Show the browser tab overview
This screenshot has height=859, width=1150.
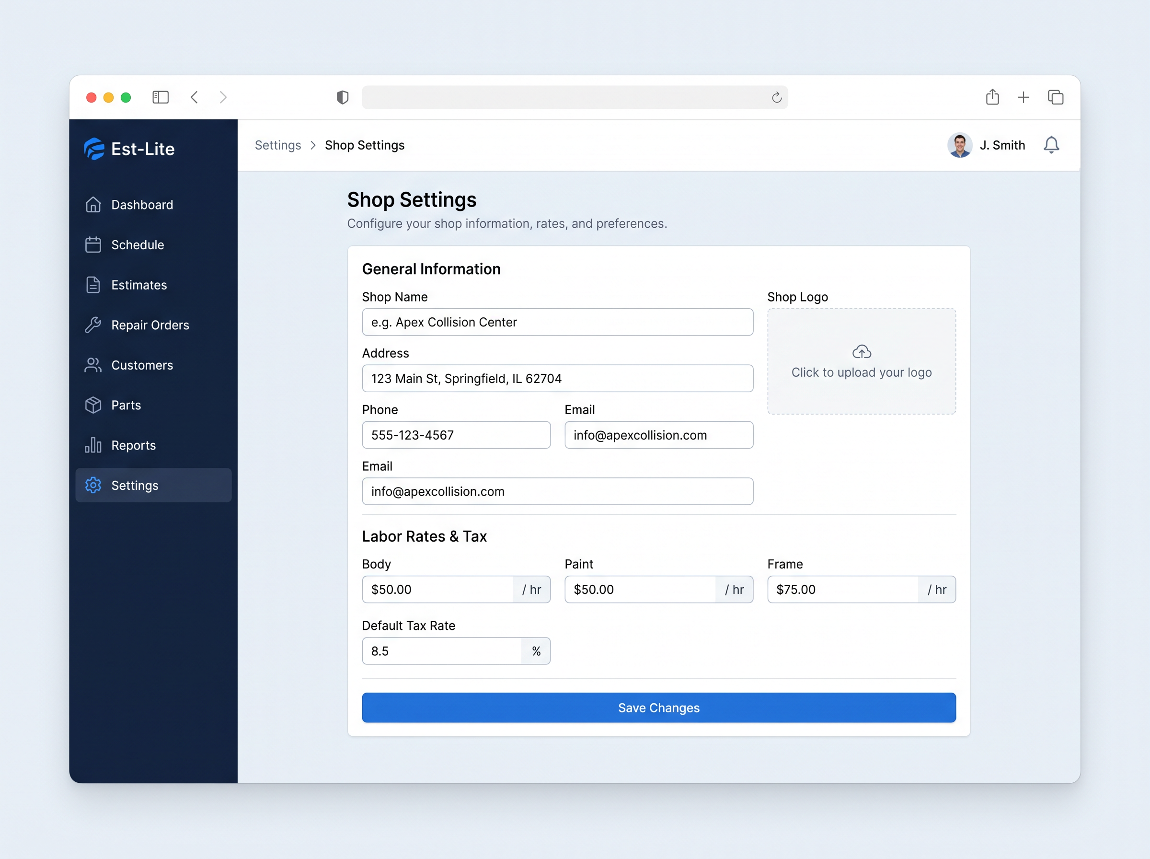[1056, 97]
